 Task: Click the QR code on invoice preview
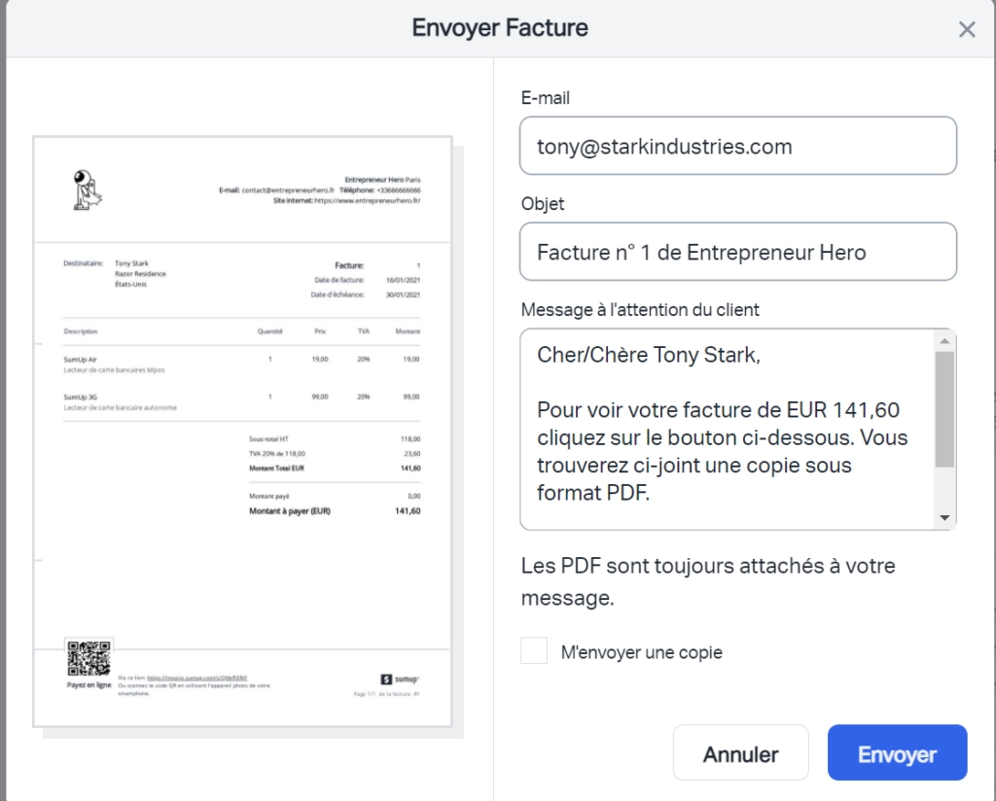pyautogui.click(x=89, y=658)
